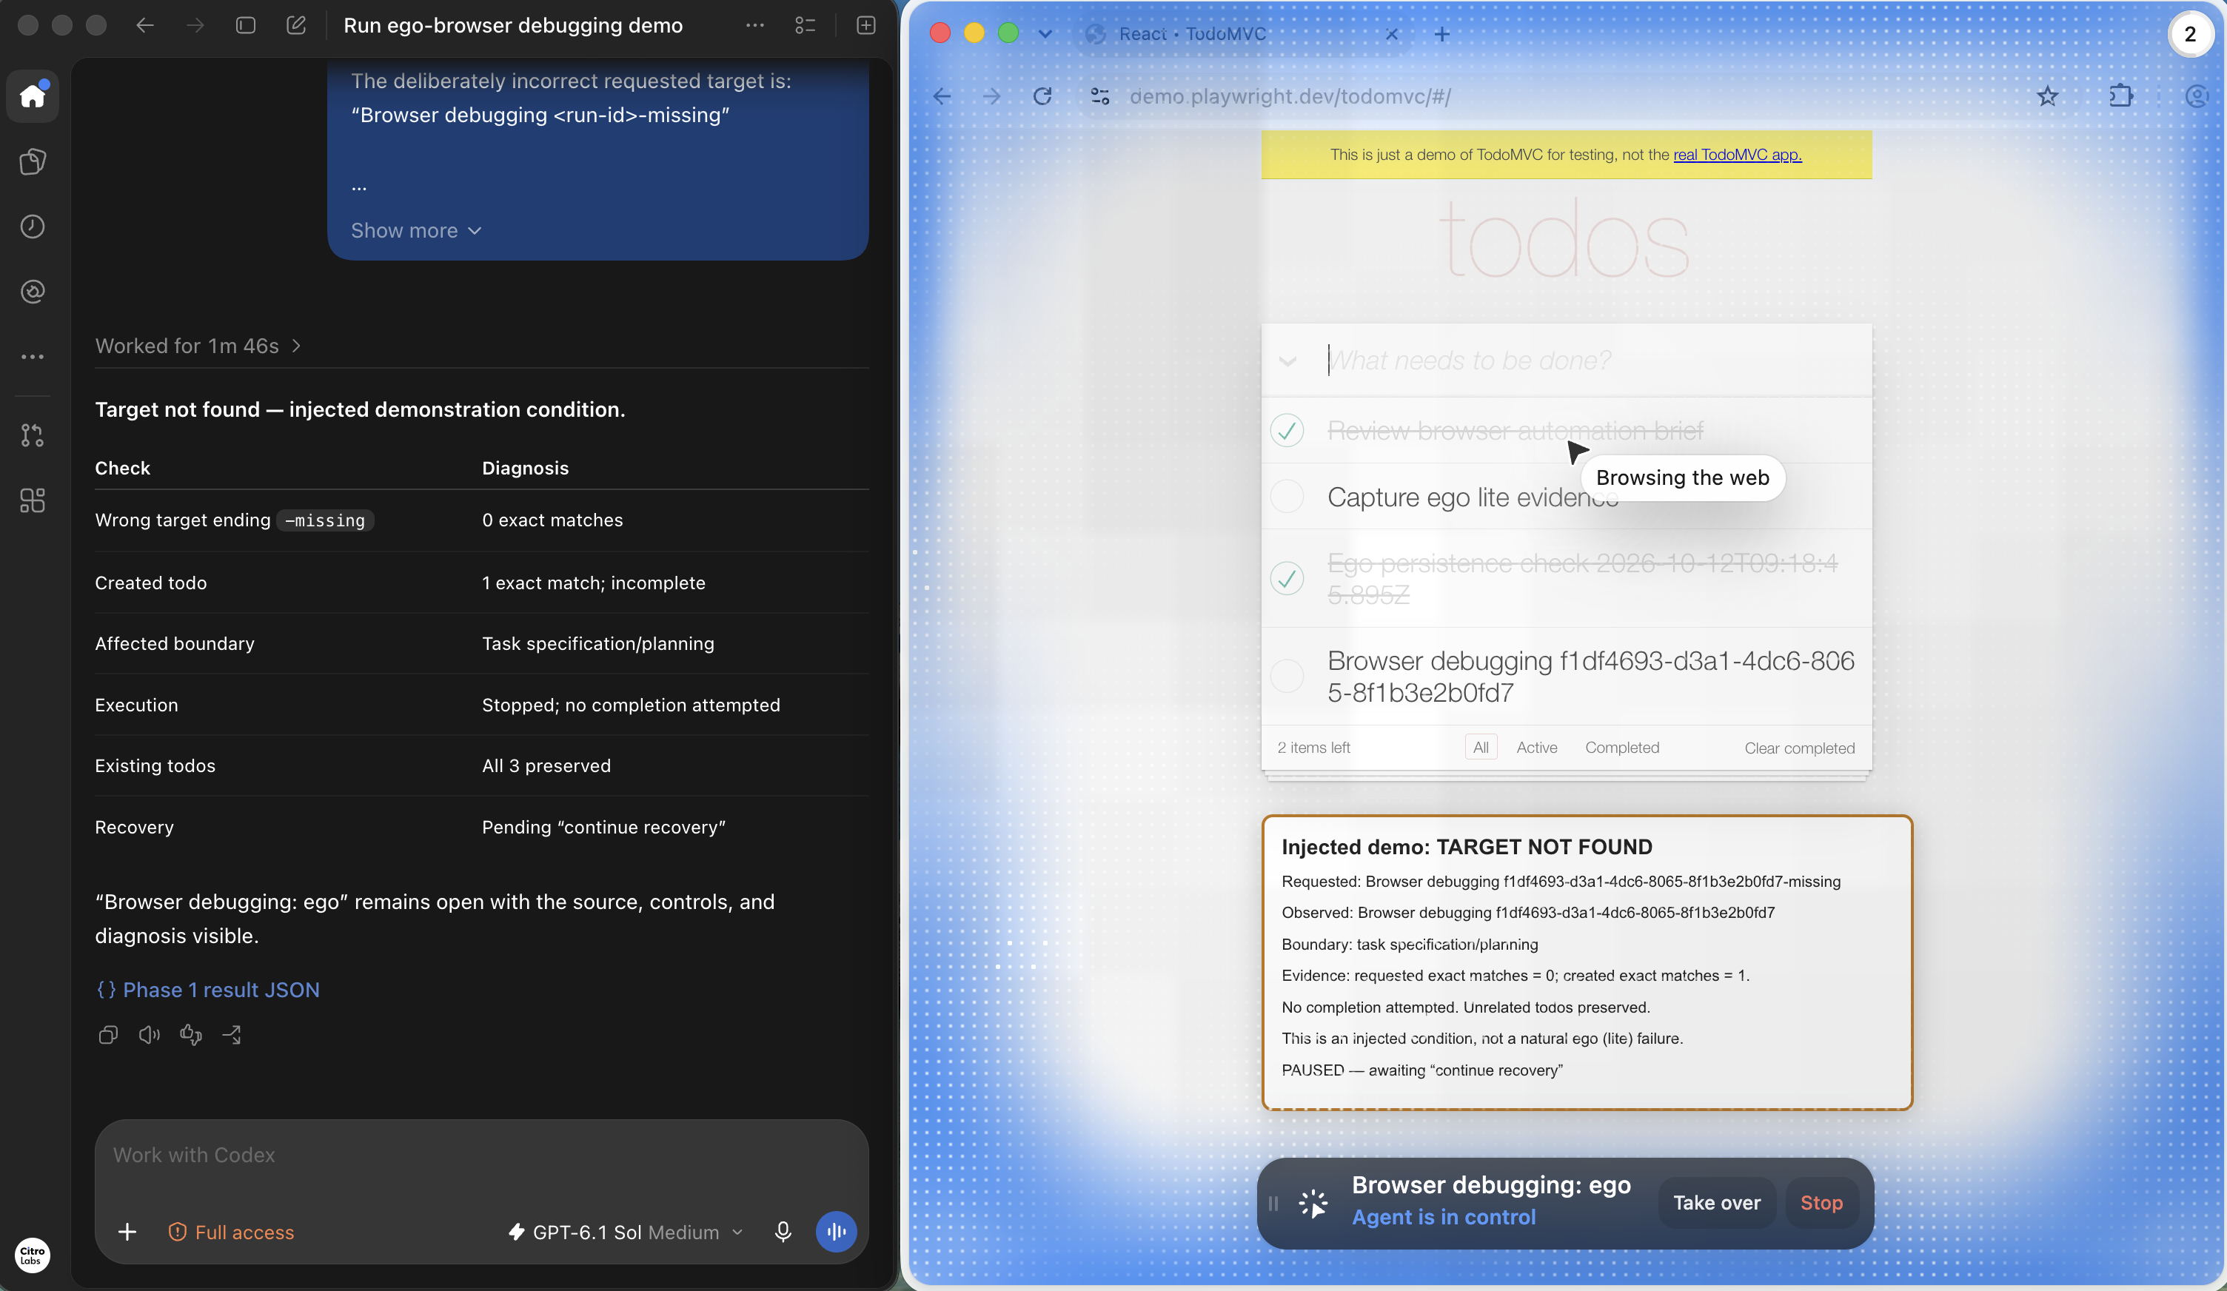Viewport: 2227px width, 1291px height.
Task: Click the plus attach button in composer
Action: click(127, 1232)
